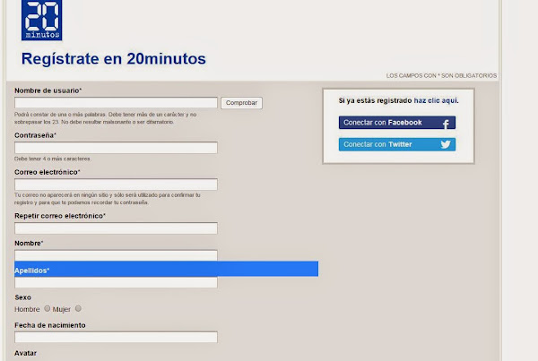Click 'LOS CAMPOS CON * SON OBLIGATORIOS' text
Image resolution: width=538 pixels, height=361 pixels.
pos(441,75)
